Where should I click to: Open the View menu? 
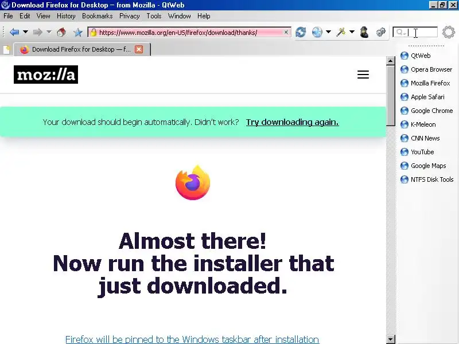[44, 16]
